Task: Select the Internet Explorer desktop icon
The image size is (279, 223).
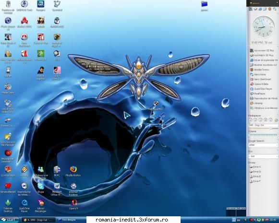Action: 73,189
